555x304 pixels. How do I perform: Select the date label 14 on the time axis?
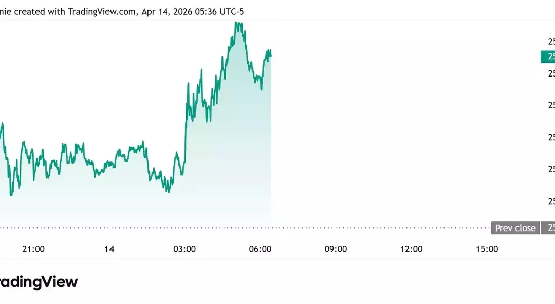(x=109, y=249)
